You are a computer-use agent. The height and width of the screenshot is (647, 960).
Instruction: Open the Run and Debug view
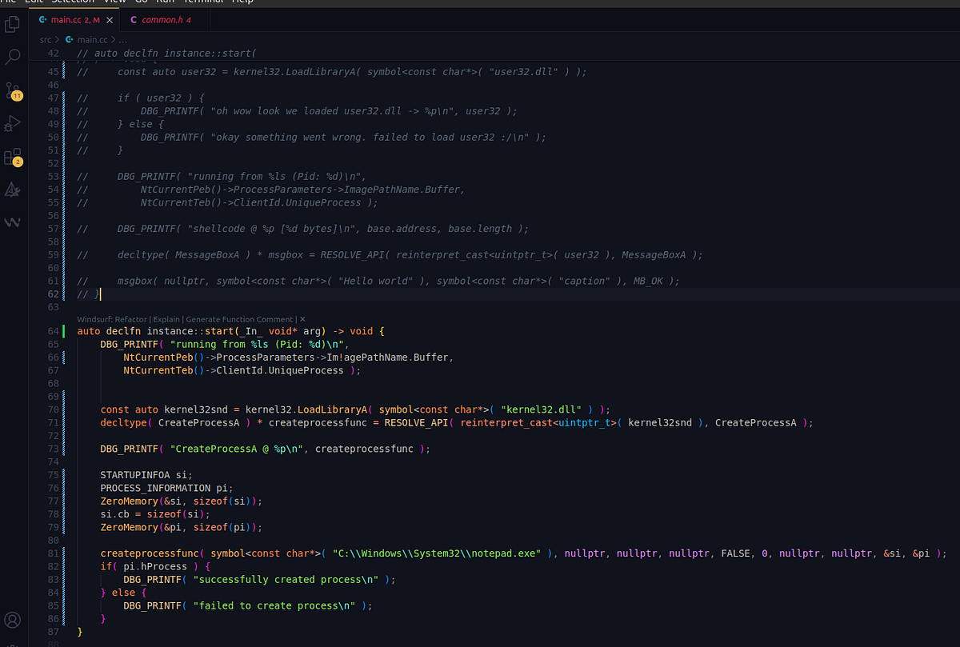click(13, 124)
